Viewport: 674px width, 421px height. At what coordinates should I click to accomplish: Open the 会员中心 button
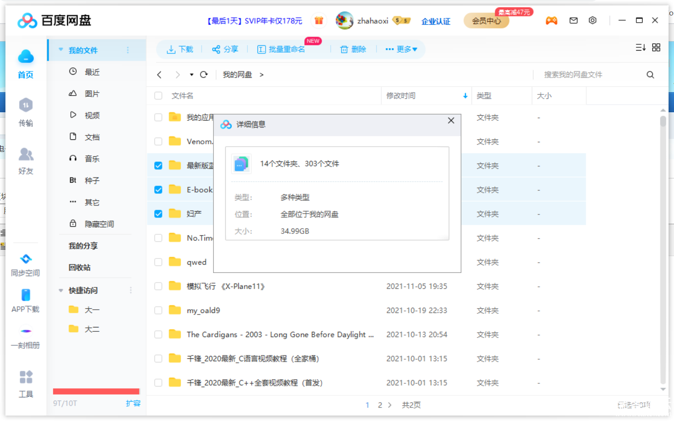click(x=486, y=21)
